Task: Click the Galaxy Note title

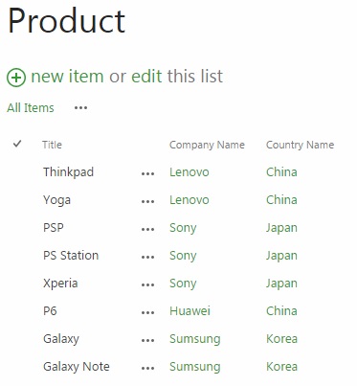Action: pos(77,367)
